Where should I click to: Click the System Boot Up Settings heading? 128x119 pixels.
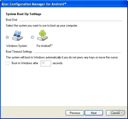[x=23, y=14]
